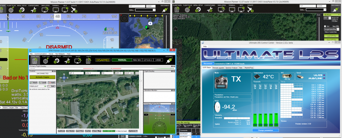Open Communication menu in APM Planner
Viewport: 342px width, 138px height.
(40, 54)
